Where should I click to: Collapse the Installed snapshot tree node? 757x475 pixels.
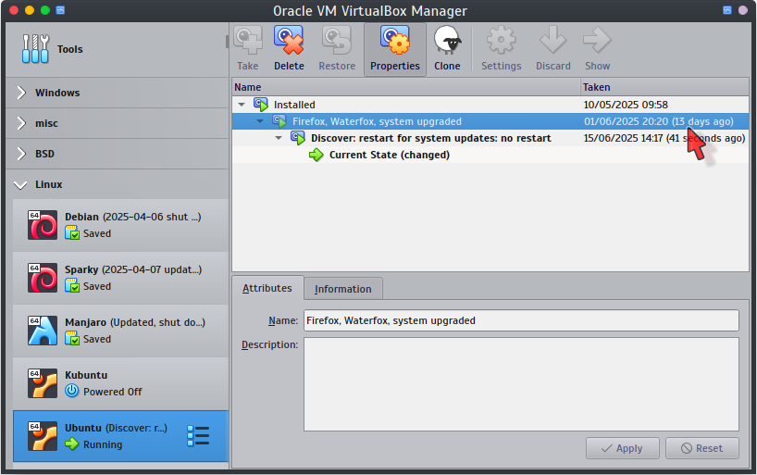[242, 105]
